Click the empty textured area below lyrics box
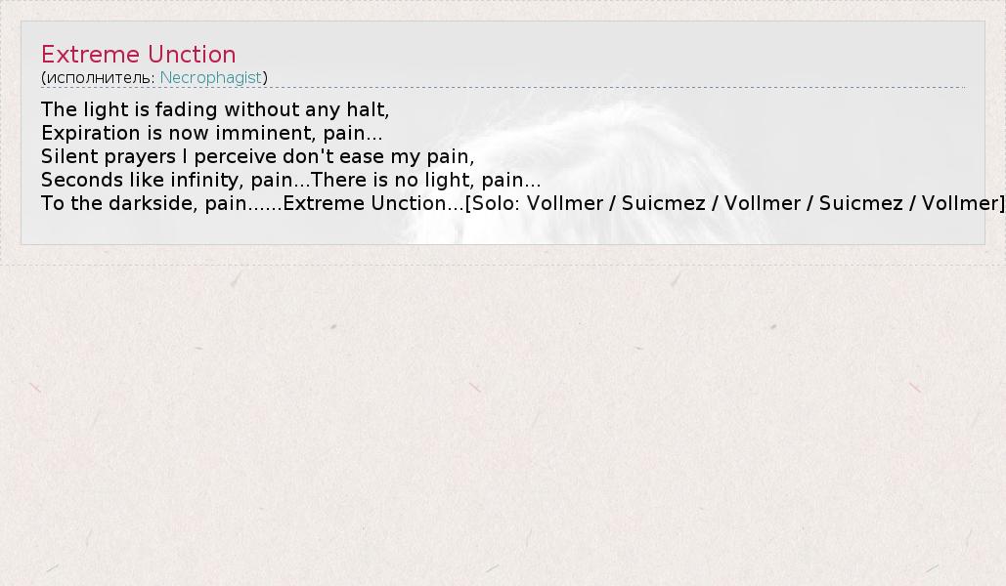 503,423
